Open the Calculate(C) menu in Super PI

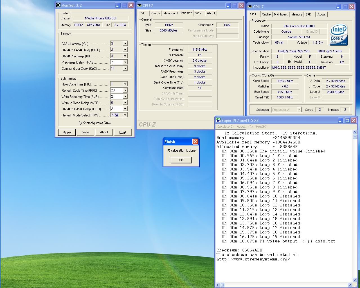coord(225,127)
